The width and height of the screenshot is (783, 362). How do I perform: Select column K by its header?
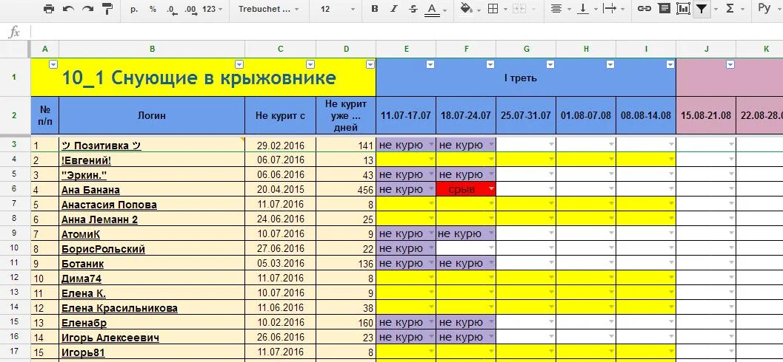[759, 49]
